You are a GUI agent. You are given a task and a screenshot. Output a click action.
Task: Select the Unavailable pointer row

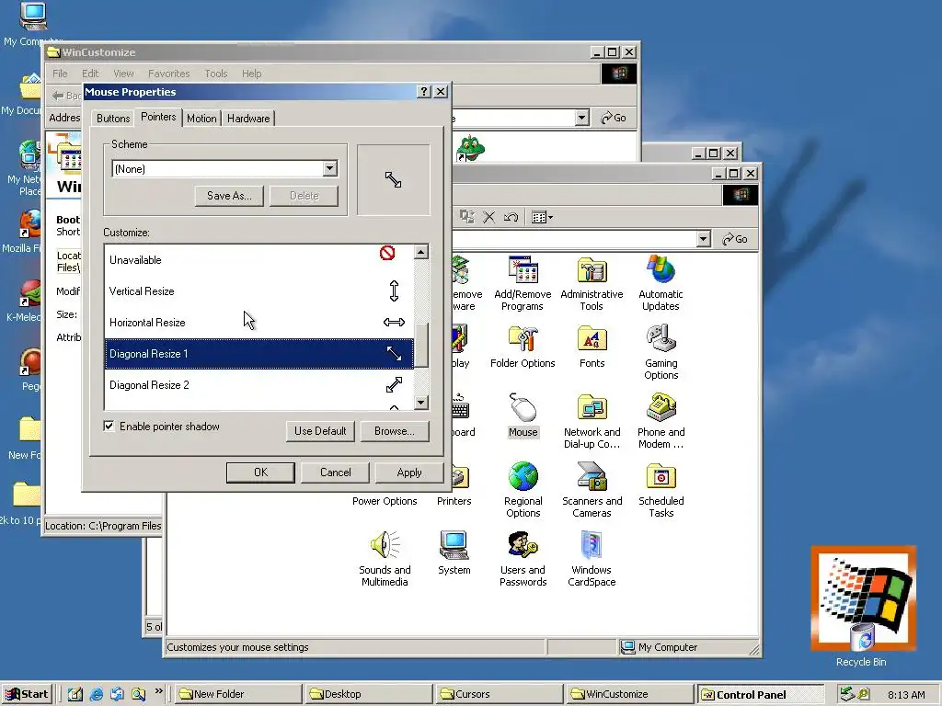click(258, 260)
